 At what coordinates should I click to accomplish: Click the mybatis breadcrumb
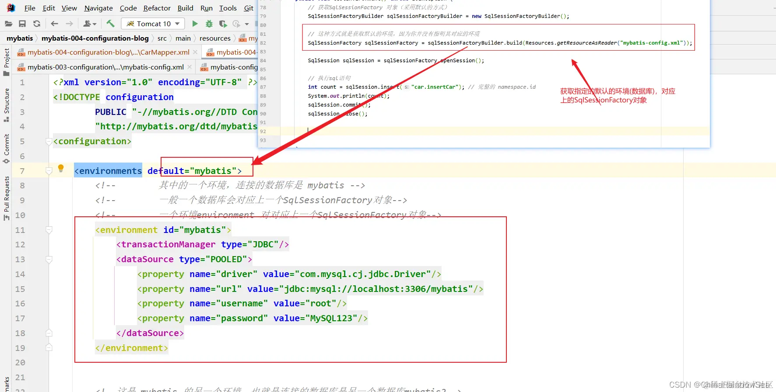(x=20, y=38)
